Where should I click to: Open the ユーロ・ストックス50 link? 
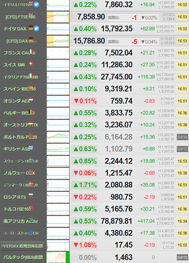click(x=21, y=233)
